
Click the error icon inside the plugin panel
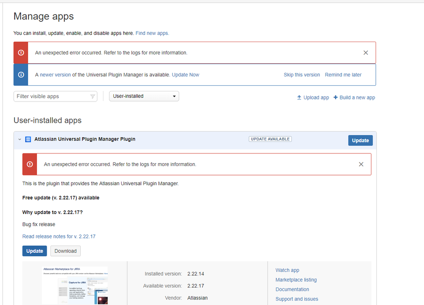(30, 164)
